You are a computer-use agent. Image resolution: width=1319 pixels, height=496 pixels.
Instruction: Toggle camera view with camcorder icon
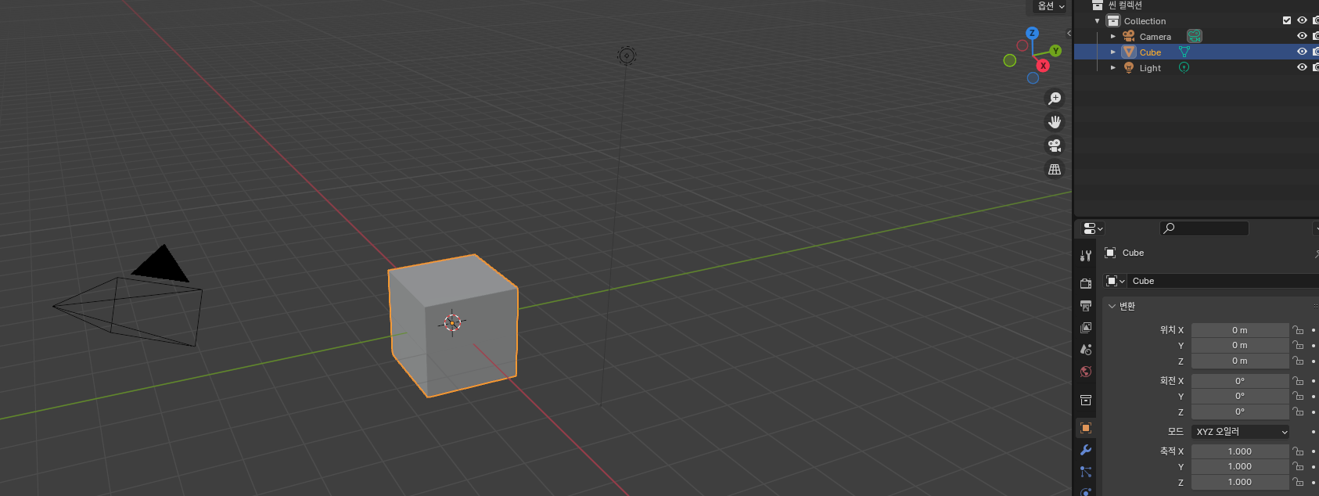(x=1055, y=146)
